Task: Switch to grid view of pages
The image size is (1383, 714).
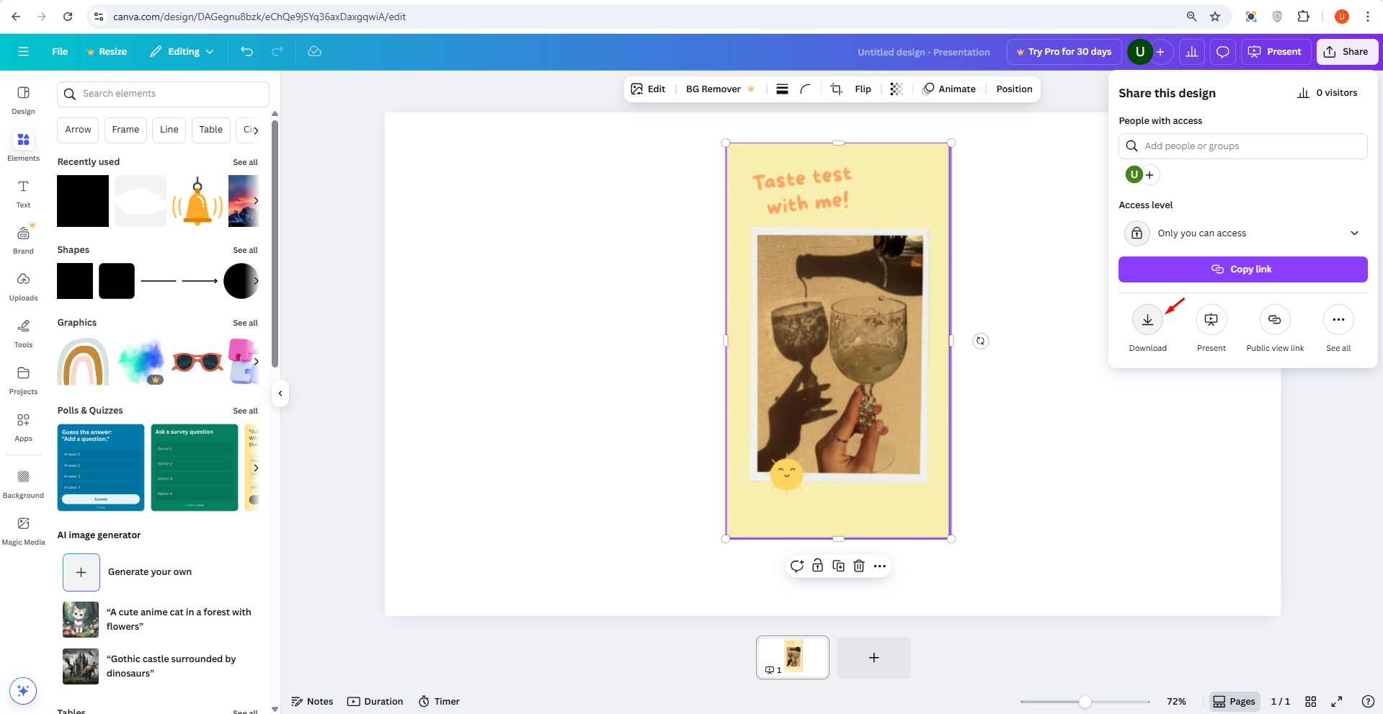Action: pos(1311,701)
